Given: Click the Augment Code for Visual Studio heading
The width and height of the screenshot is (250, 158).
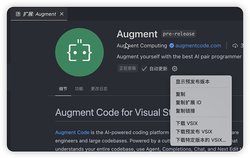Looking at the screenshot, I should 113,112.
